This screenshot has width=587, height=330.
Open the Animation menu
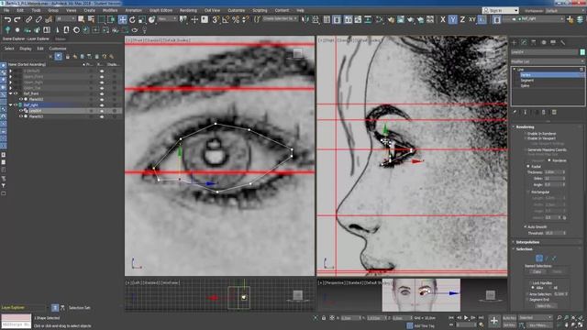pyautogui.click(x=134, y=10)
